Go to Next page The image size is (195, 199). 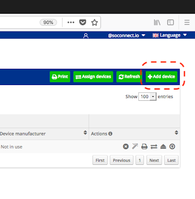click(x=154, y=160)
